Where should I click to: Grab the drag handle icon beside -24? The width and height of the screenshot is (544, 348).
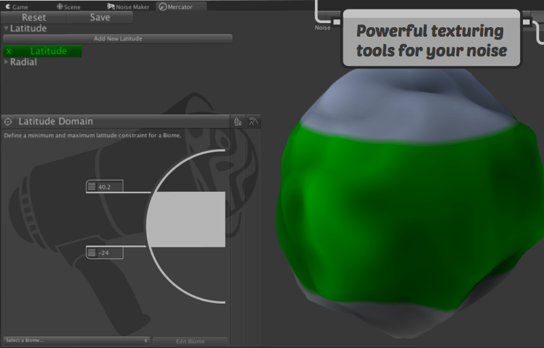tap(92, 253)
